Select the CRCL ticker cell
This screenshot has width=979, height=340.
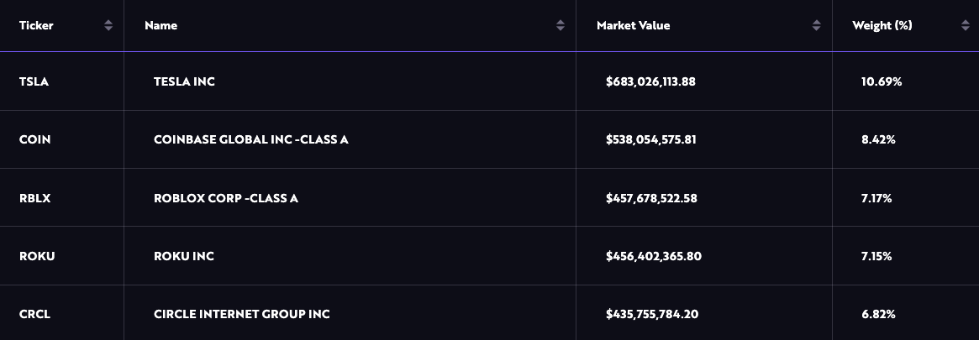35,315
